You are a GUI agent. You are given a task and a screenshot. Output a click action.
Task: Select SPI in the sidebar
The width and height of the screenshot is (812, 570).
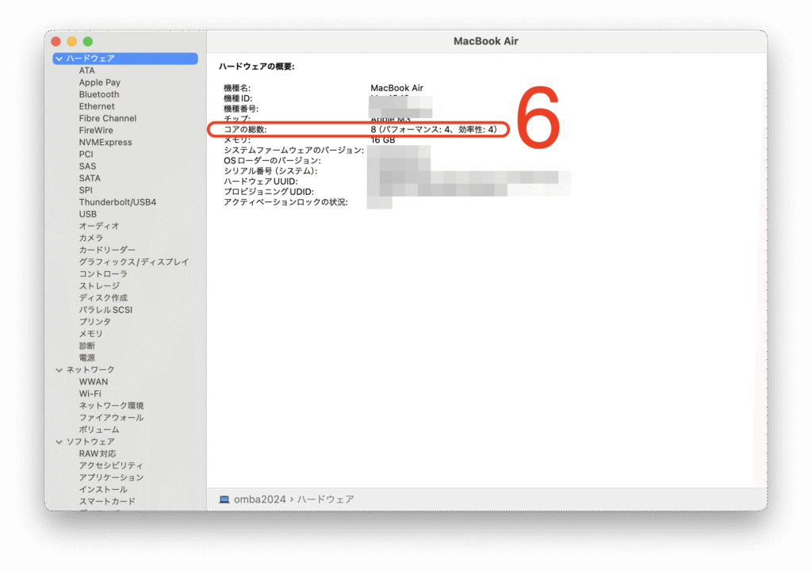[86, 190]
